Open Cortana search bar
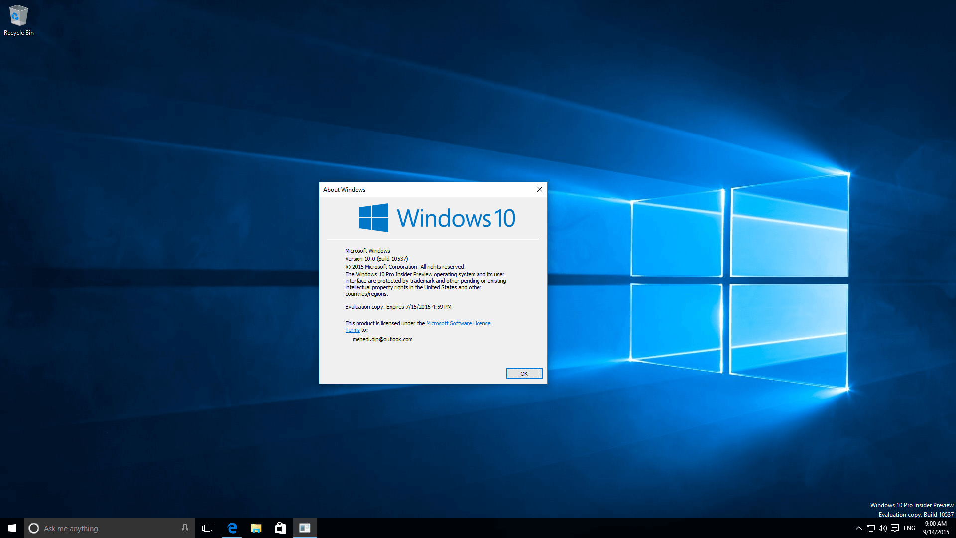956x538 pixels. 109,528
